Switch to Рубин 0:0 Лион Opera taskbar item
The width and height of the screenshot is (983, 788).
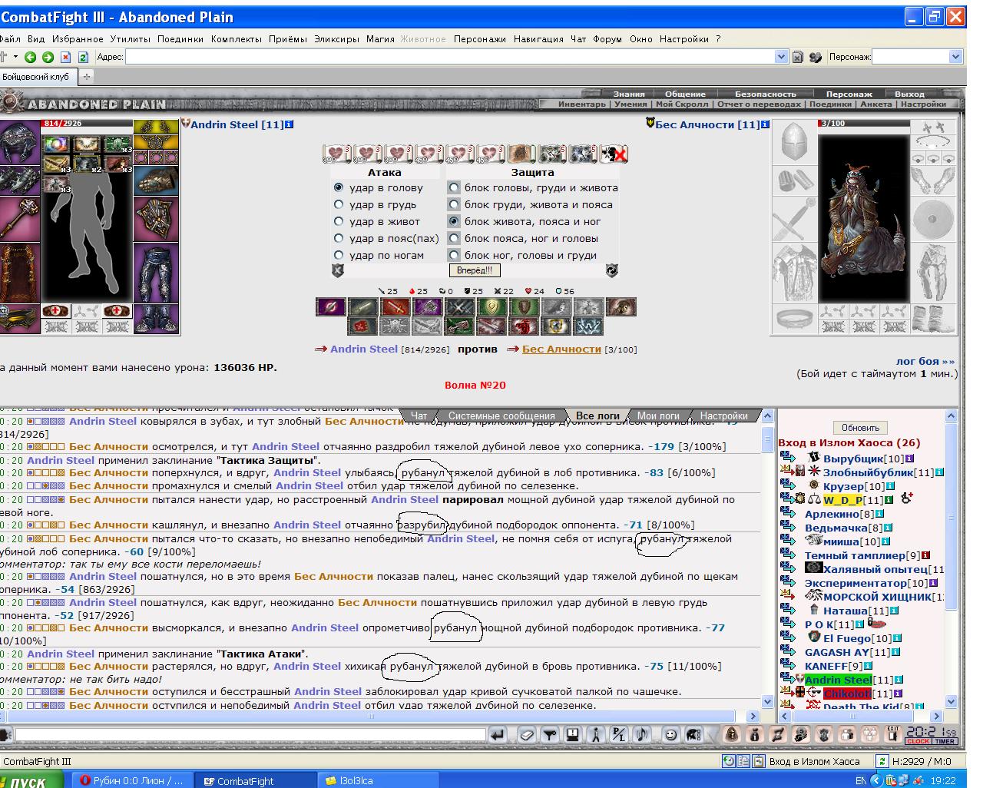[x=132, y=781]
